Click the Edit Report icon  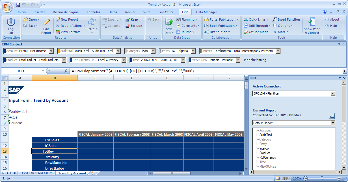tap(46, 23)
